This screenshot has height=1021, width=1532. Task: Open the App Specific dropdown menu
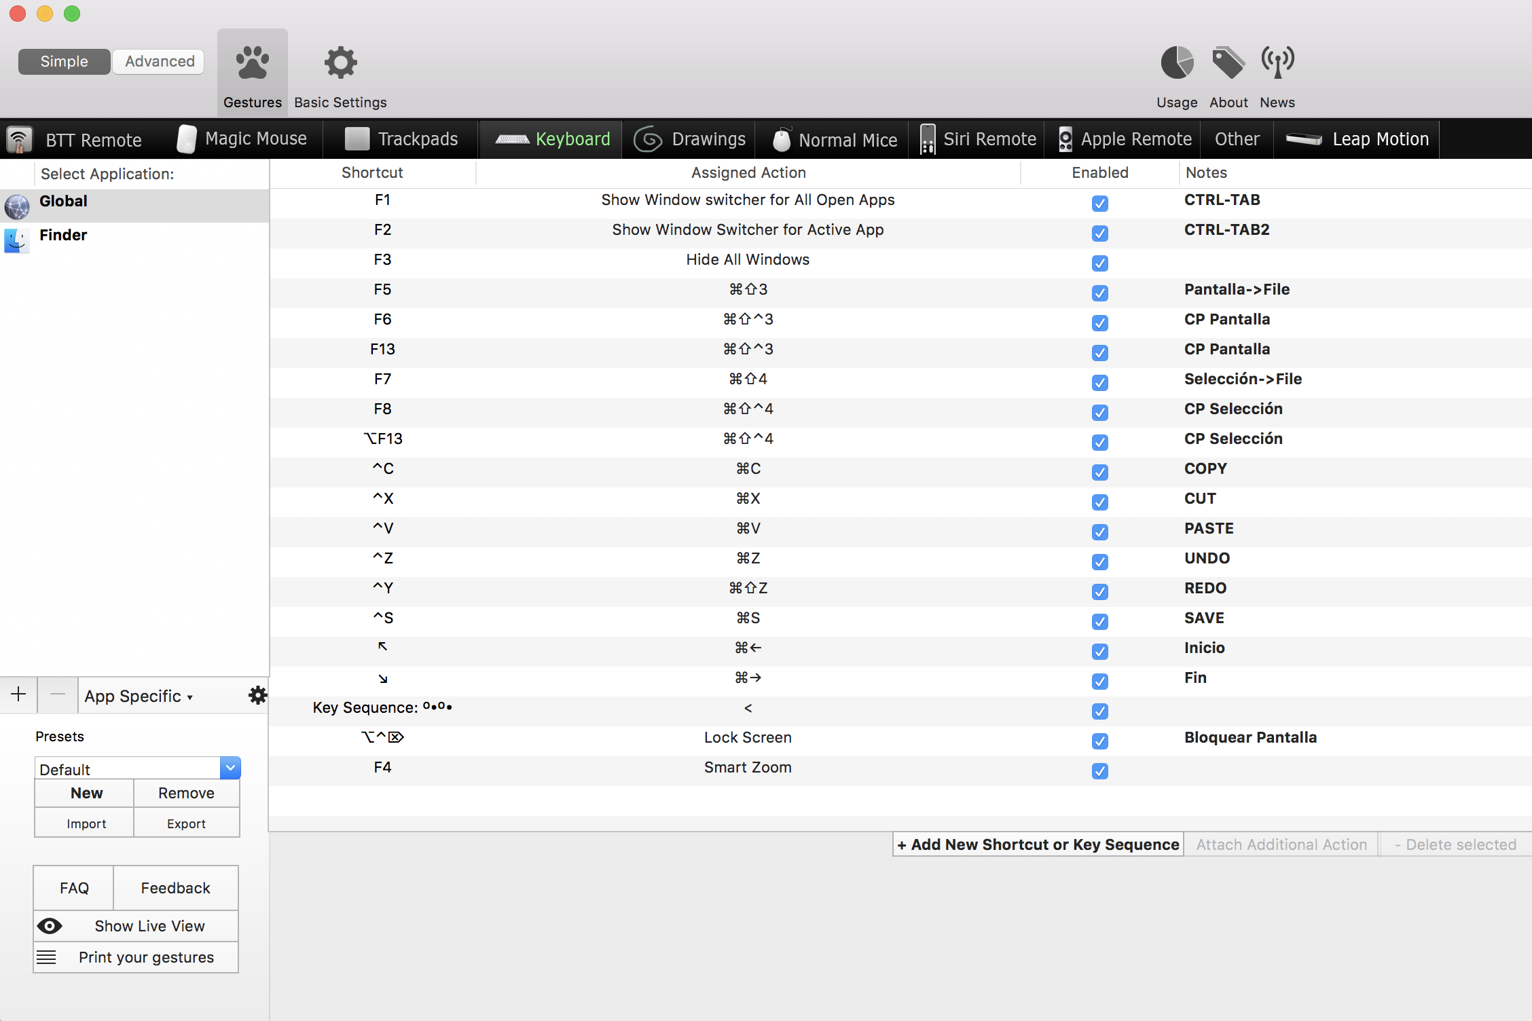(139, 697)
